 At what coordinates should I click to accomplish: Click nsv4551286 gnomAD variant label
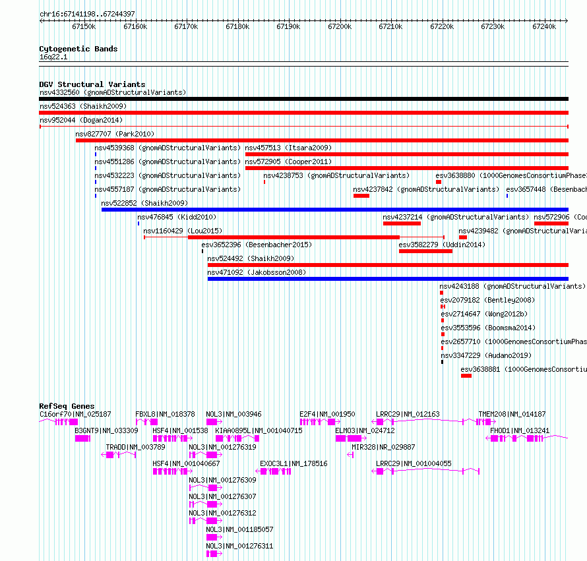[168, 162]
